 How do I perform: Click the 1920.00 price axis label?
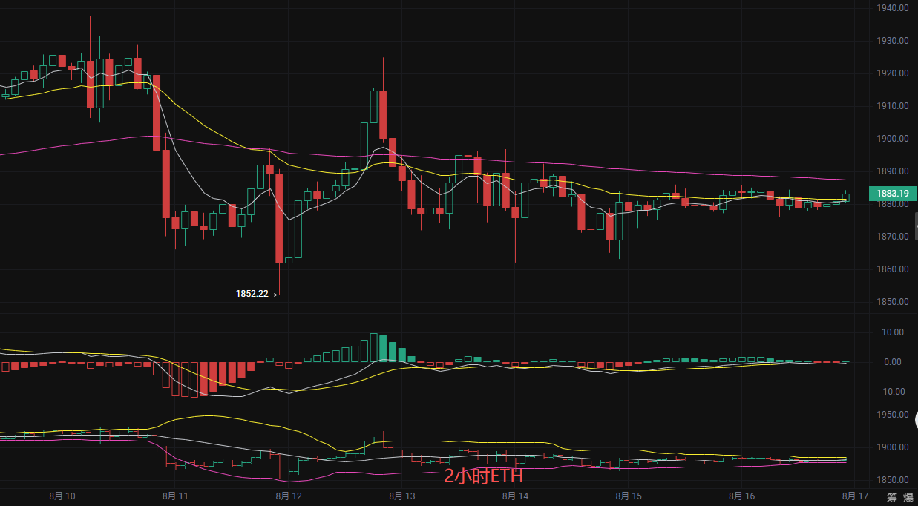point(893,73)
